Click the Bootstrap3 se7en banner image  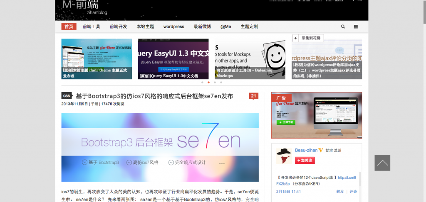tap(160, 147)
